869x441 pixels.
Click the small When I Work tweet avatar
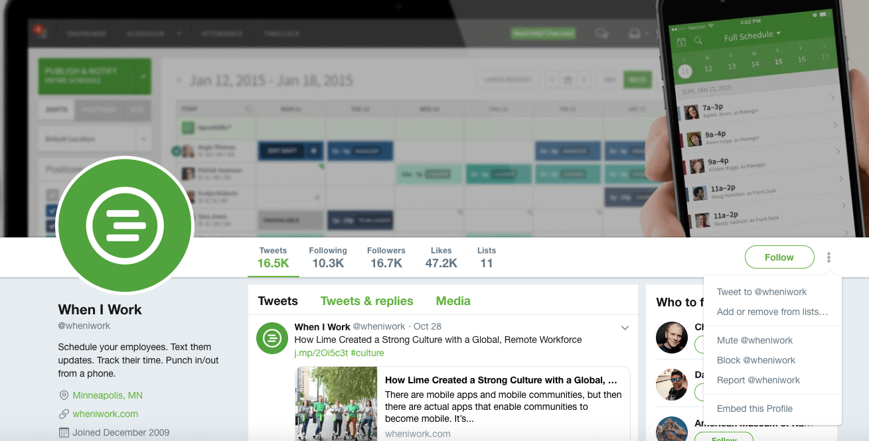point(272,338)
